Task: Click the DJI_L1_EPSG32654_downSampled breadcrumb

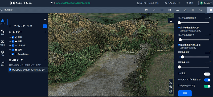Action: click(73, 3)
